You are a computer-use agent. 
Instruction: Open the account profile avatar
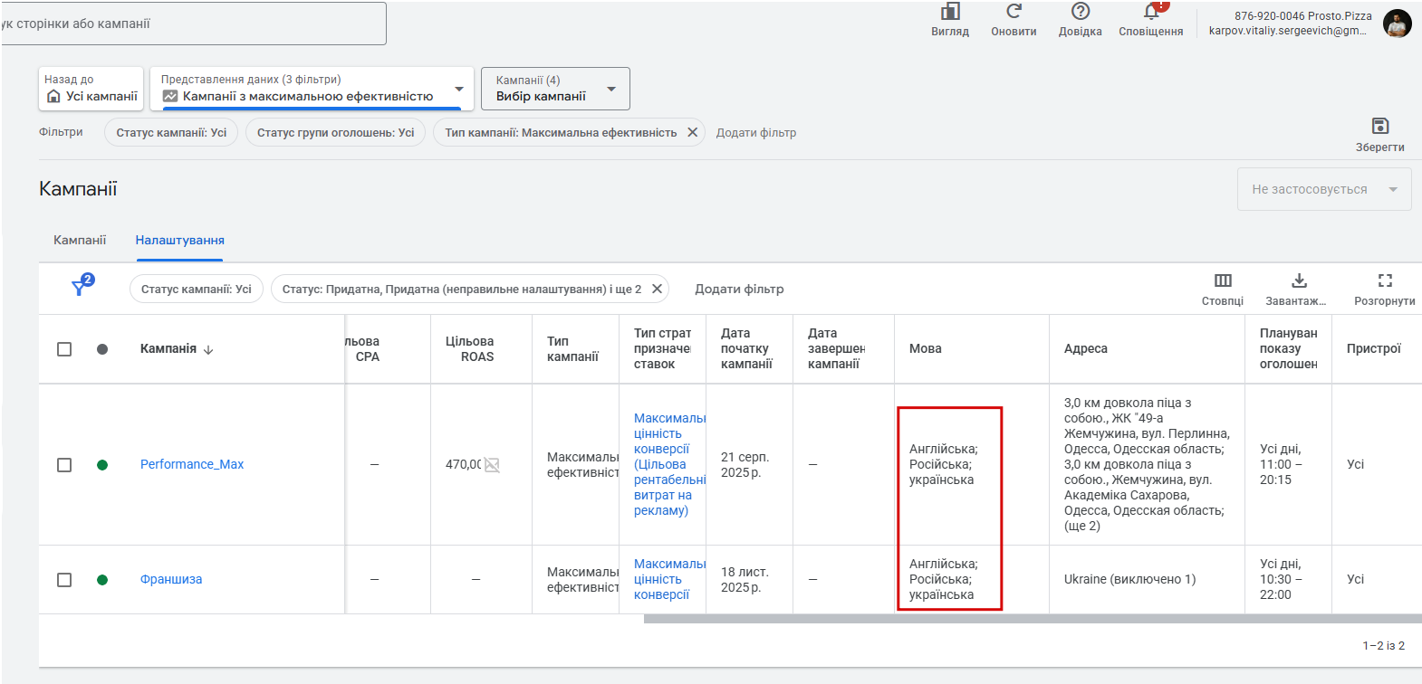click(x=1398, y=24)
